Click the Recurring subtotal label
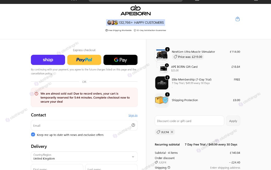Image resolution: width=271 pixels, height=170 pixels. click(x=167, y=144)
